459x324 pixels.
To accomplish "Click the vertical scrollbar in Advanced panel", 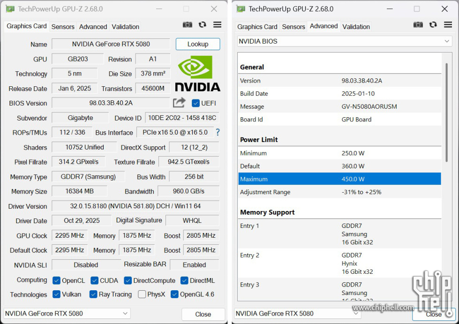I will tap(446, 113).
